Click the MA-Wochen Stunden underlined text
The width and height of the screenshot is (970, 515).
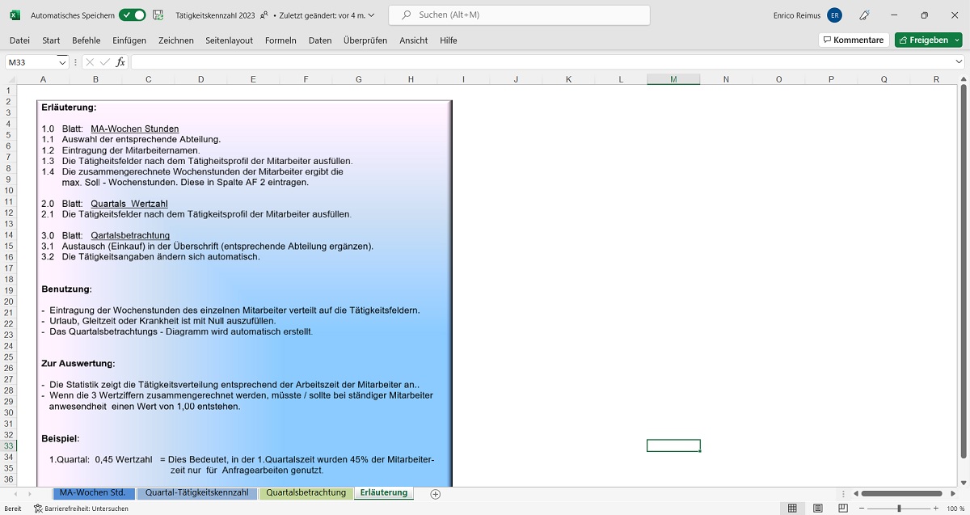(135, 129)
